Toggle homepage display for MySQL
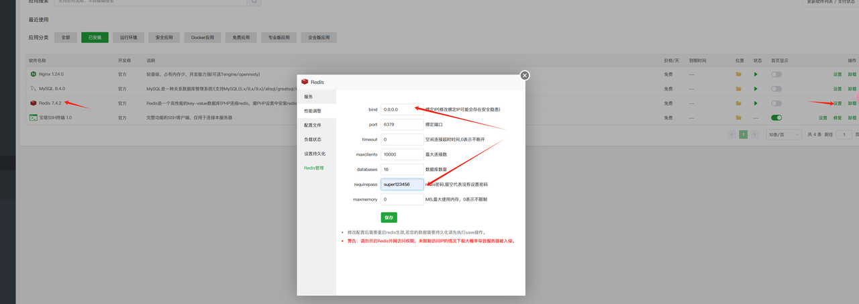This screenshot has width=859, height=304. pyautogui.click(x=776, y=89)
